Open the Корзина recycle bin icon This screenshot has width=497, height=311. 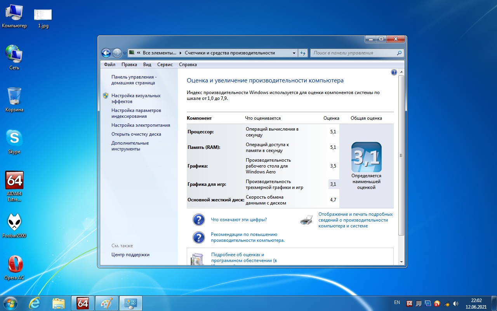coord(14,100)
